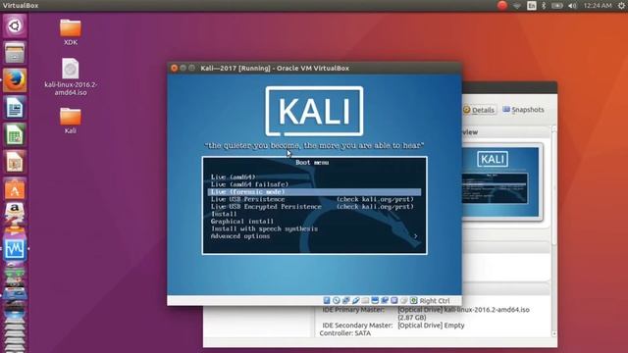This screenshot has height=353, width=628.
Task: Click the red recording indicator in top panel
Action: pos(502,5)
